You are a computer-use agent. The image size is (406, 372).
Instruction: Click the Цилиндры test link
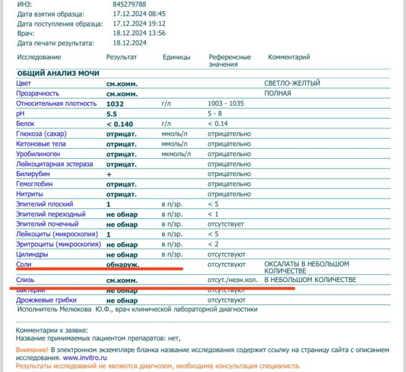click(32, 254)
